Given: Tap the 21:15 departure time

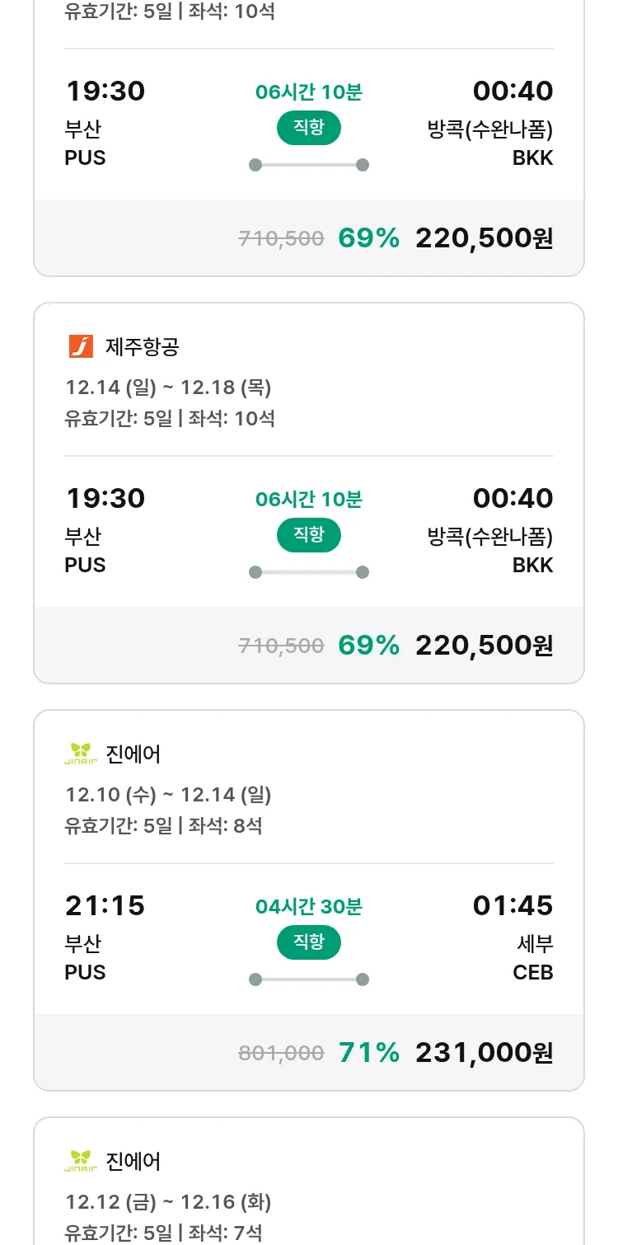Looking at the screenshot, I should [105, 906].
